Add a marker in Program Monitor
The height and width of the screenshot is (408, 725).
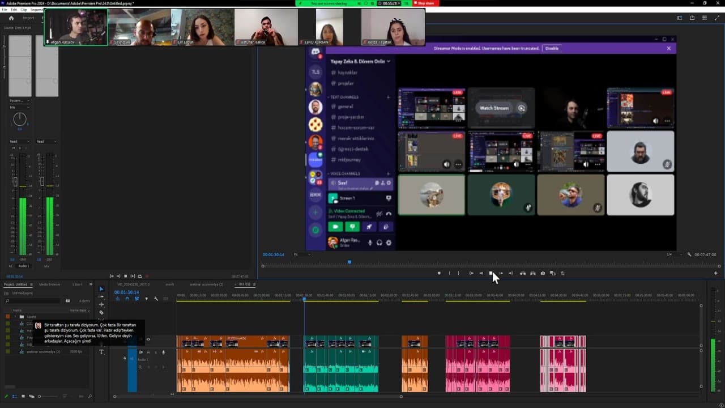(x=439, y=273)
